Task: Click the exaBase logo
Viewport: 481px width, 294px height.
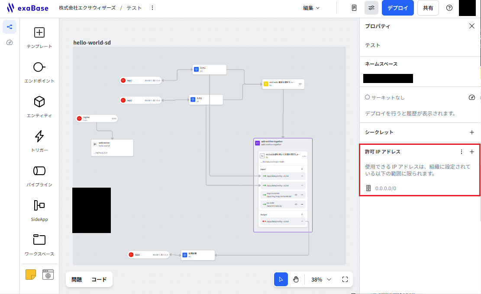Action: [28, 8]
